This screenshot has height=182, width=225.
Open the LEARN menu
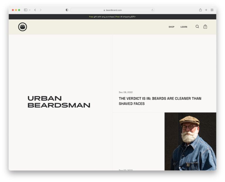(184, 27)
